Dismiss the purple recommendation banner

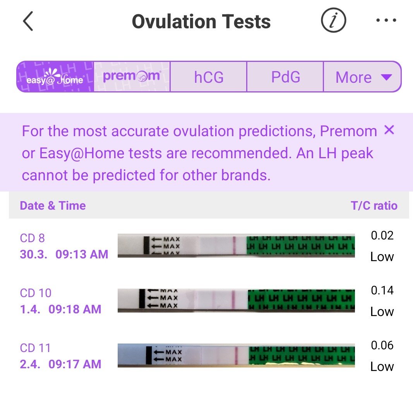pyautogui.click(x=389, y=130)
